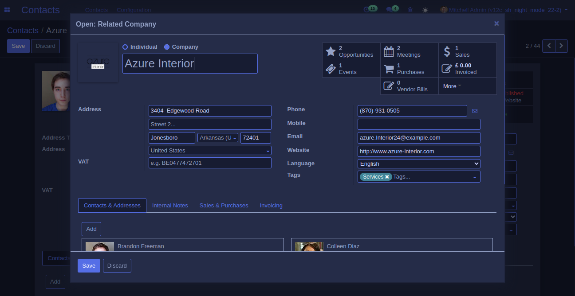Click the Phone field (870)-931-0505
The width and height of the screenshot is (575, 296).
point(412,111)
